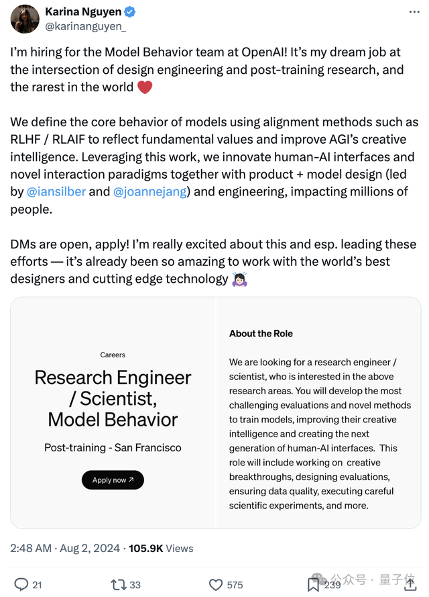Open the 2:48 AM Aug 2, 2024 timestamp
The height and width of the screenshot is (597, 429).
(64, 548)
